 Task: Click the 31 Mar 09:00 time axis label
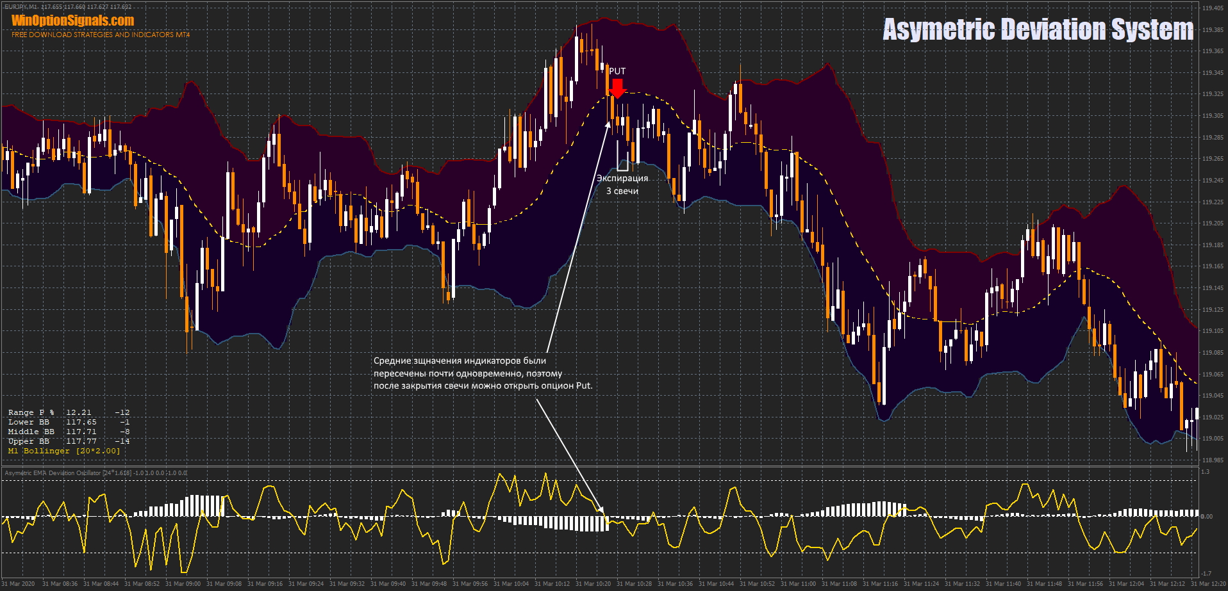tap(183, 584)
